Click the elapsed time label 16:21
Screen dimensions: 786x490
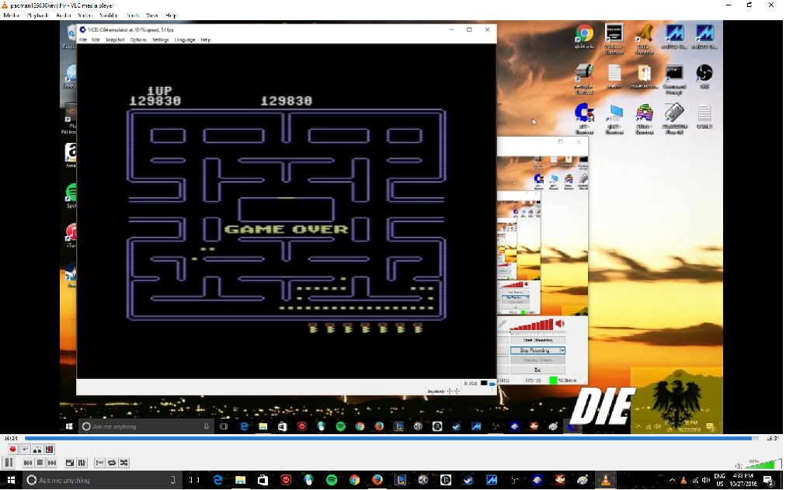pyautogui.click(x=11, y=439)
